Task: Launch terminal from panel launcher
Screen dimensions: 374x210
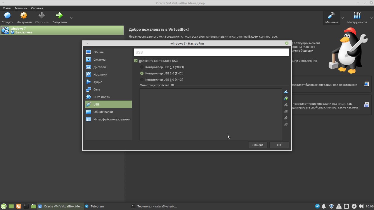Action: 26,206
